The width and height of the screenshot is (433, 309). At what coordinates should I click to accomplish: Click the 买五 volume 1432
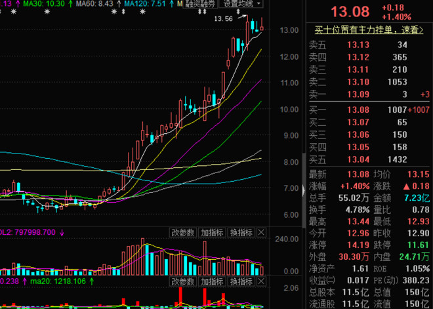(x=397, y=159)
